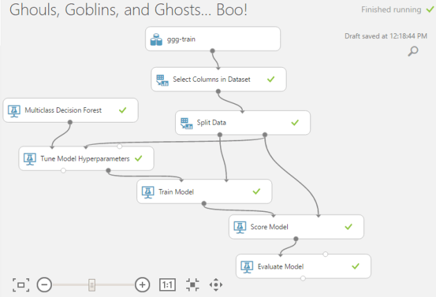Select the Score Model module
The height and width of the screenshot is (297, 436).
(x=296, y=226)
